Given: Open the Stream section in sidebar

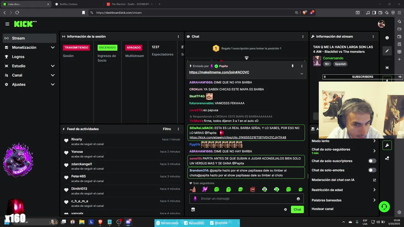Looking at the screenshot, I should point(30,38).
